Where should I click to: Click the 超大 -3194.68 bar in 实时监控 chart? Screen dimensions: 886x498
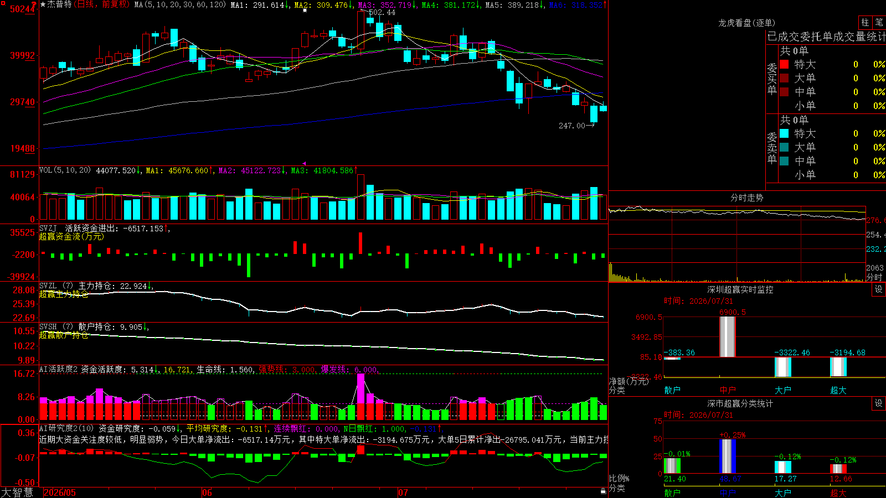coord(838,367)
